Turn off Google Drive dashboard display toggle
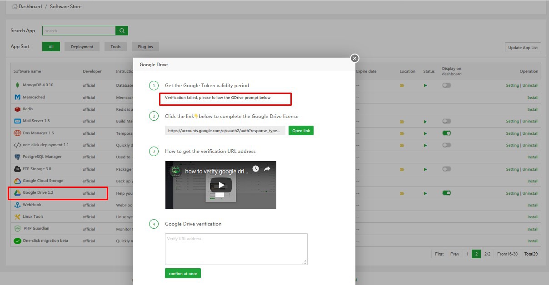 (446, 193)
